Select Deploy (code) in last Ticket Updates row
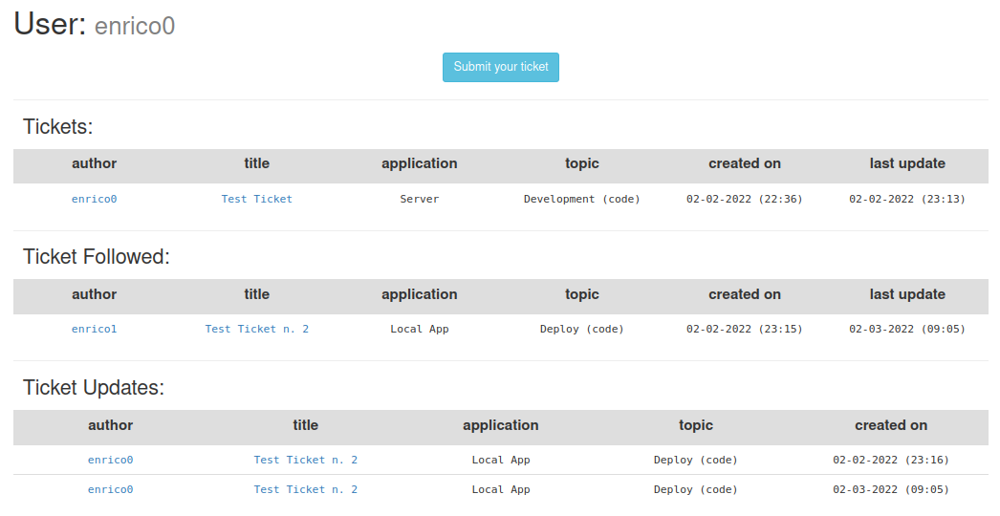 (x=696, y=490)
